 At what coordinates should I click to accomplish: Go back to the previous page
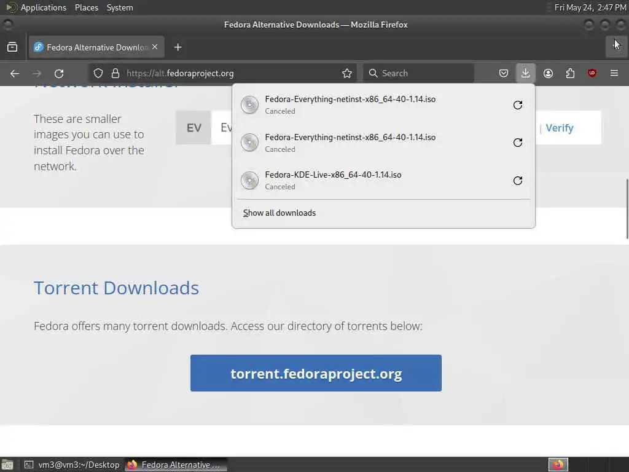[15, 74]
